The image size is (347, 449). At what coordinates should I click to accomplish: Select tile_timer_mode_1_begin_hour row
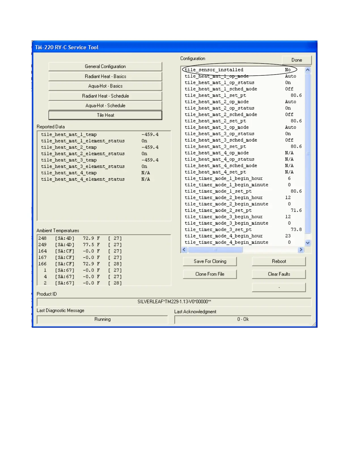click(243, 178)
